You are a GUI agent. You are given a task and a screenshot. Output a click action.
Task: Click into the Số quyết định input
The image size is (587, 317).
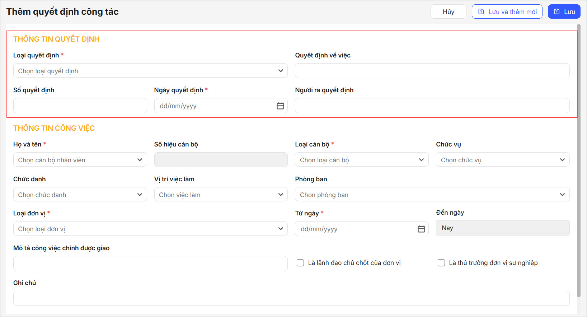80,106
